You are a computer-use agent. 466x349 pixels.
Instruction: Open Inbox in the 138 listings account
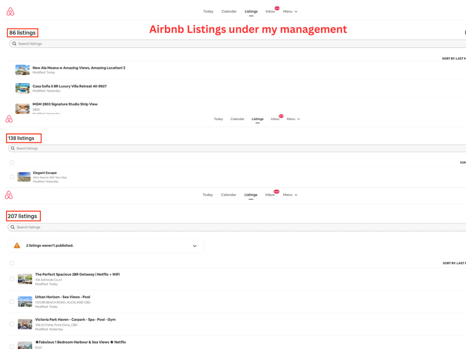click(275, 119)
